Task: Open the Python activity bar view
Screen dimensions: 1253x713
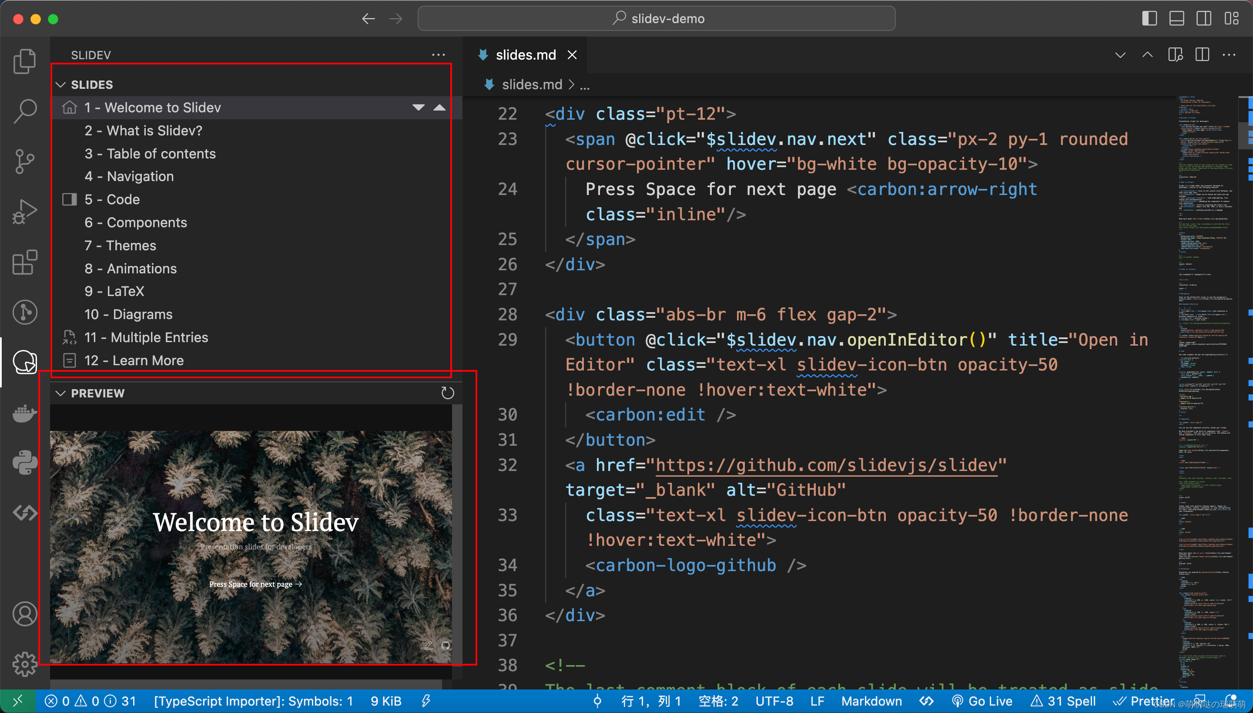Action: pyautogui.click(x=24, y=463)
